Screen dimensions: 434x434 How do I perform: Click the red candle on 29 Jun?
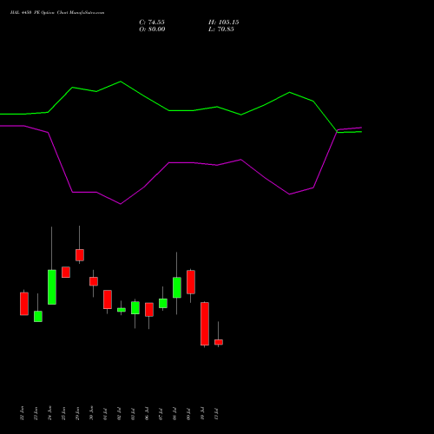pyautogui.click(x=80, y=255)
